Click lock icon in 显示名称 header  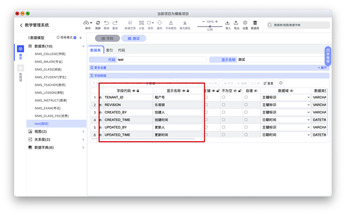[188, 91]
